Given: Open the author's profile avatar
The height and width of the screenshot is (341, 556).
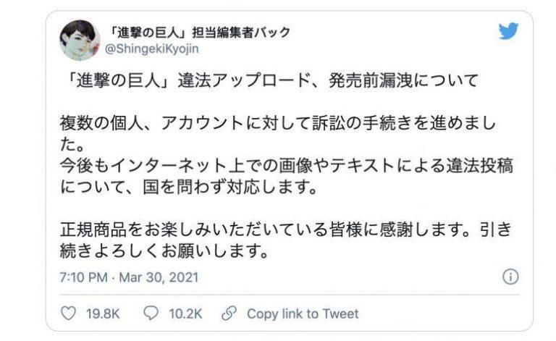Looking at the screenshot, I should point(78,41).
